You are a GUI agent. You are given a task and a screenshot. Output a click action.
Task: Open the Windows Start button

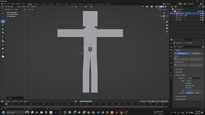(4, 112)
